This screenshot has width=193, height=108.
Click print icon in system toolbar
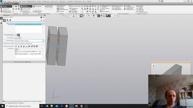tap(13, 9)
